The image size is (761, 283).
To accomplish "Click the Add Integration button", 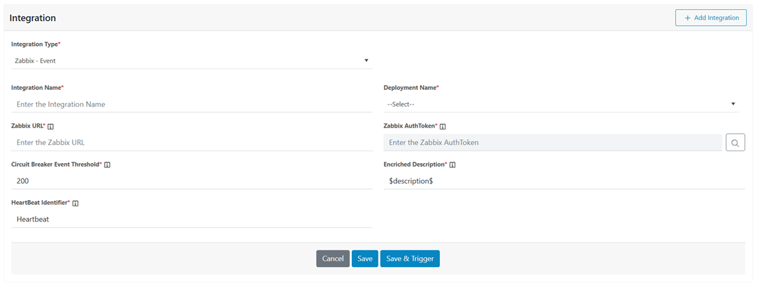I will 710,18.
